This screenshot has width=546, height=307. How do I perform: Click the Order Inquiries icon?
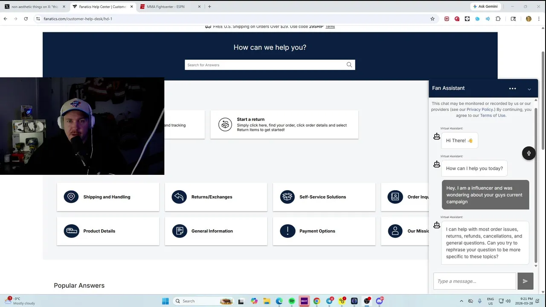(x=395, y=197)
